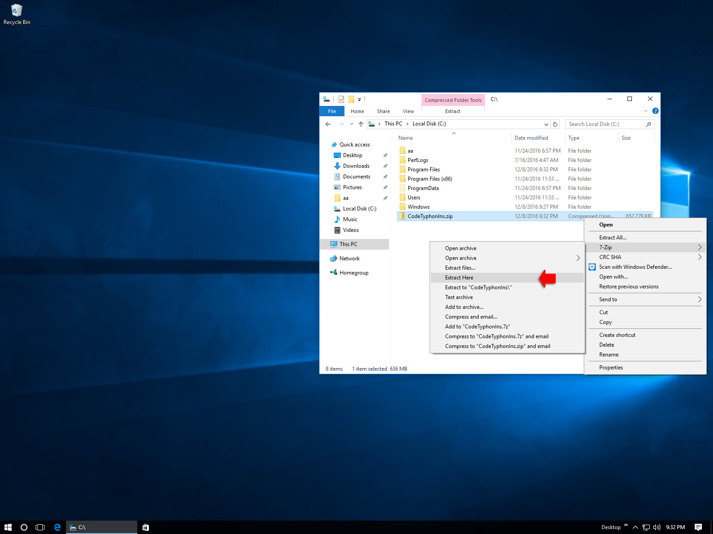The width and height of the screenshot is (713, 534).
Task: Select This PC in the navigation pane
Action: [354, 244]
